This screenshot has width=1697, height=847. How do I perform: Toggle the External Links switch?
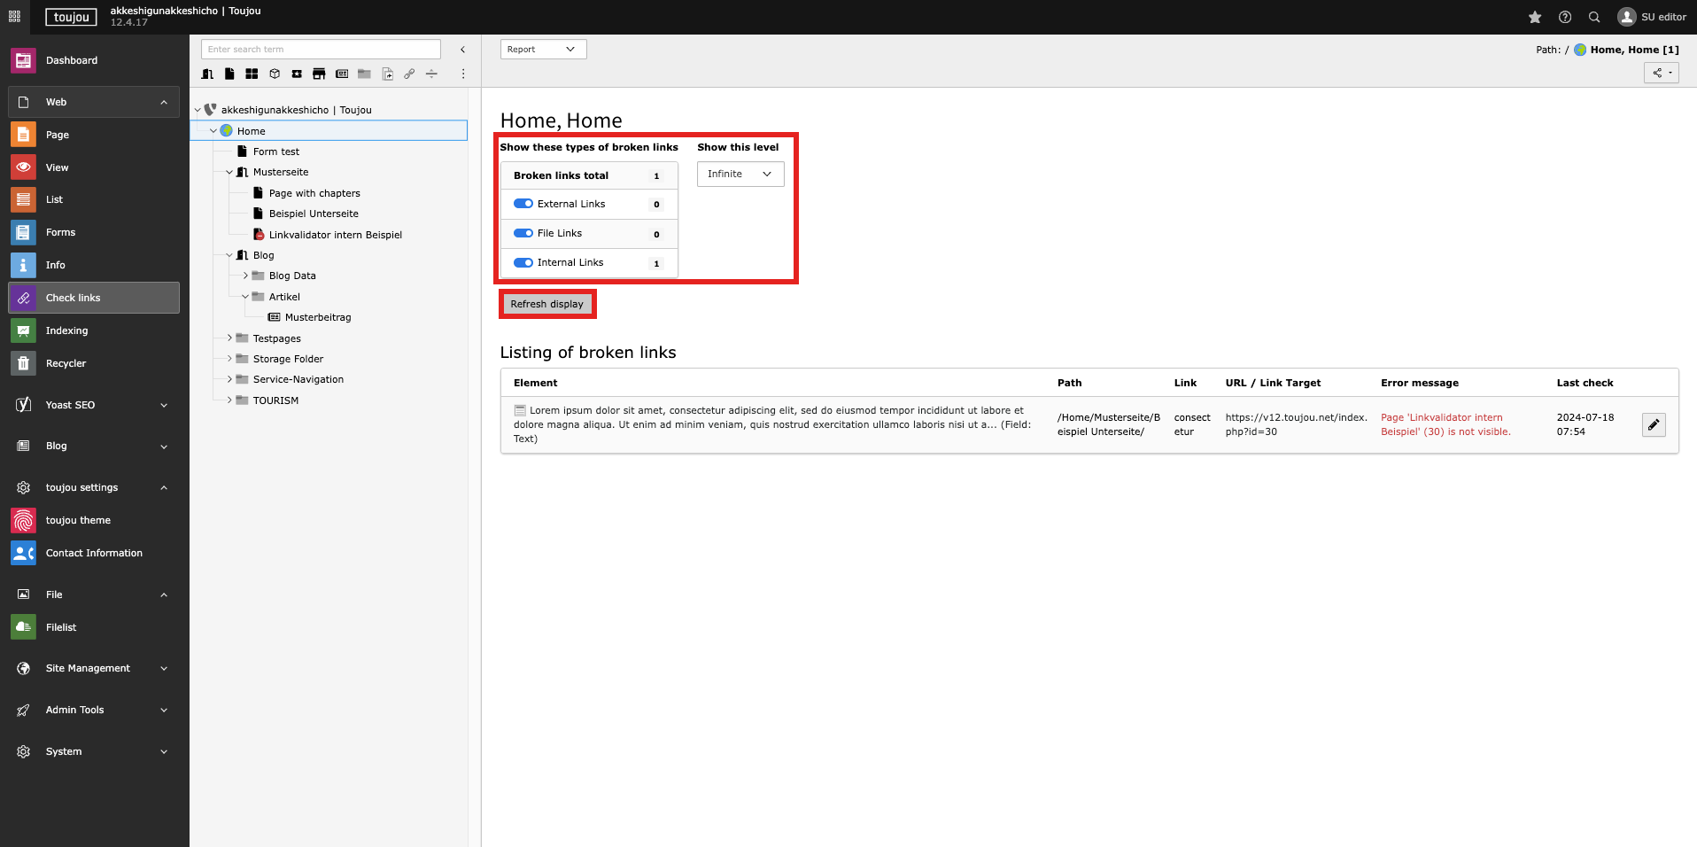523,204
